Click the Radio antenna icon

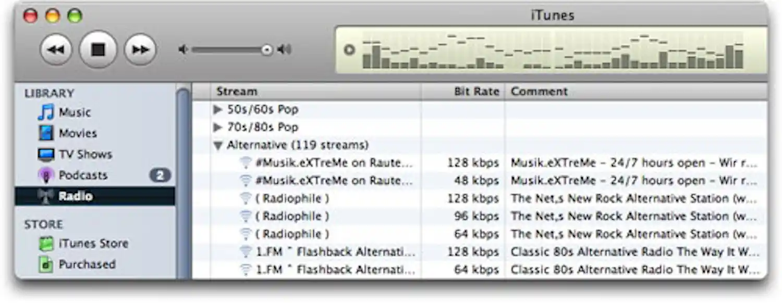pos(46,196)
